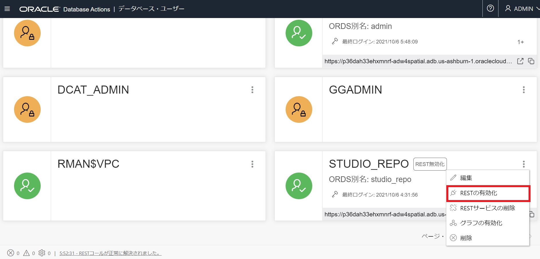Click the warning triangle icon in the status bar
540x259 pixels.
click(x=26, y=253)
